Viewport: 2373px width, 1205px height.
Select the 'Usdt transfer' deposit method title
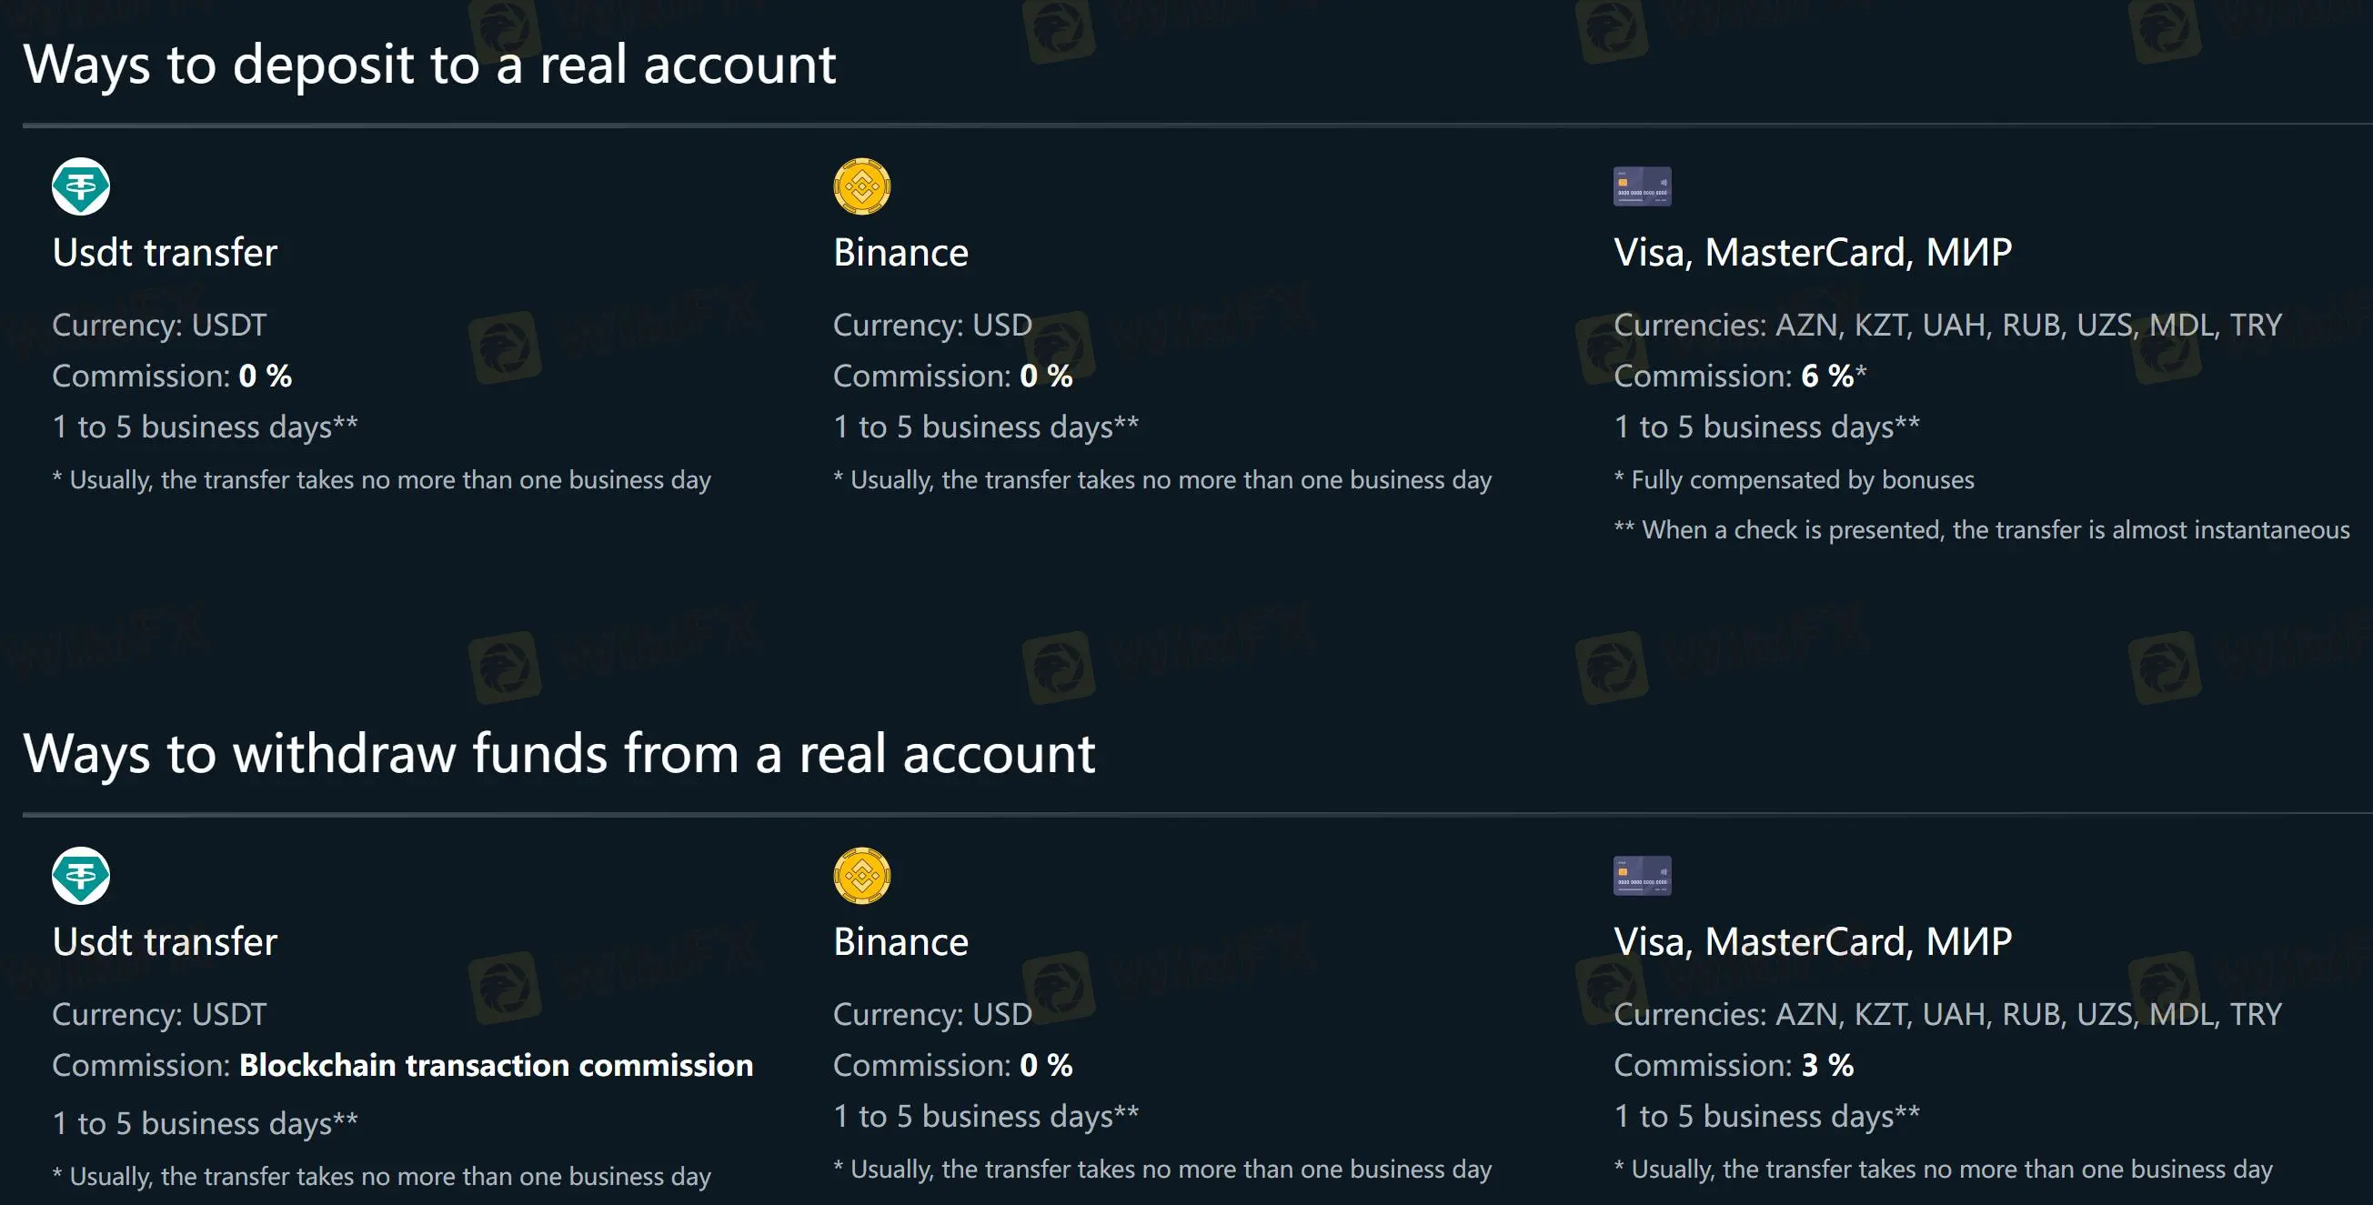point(165,253)
